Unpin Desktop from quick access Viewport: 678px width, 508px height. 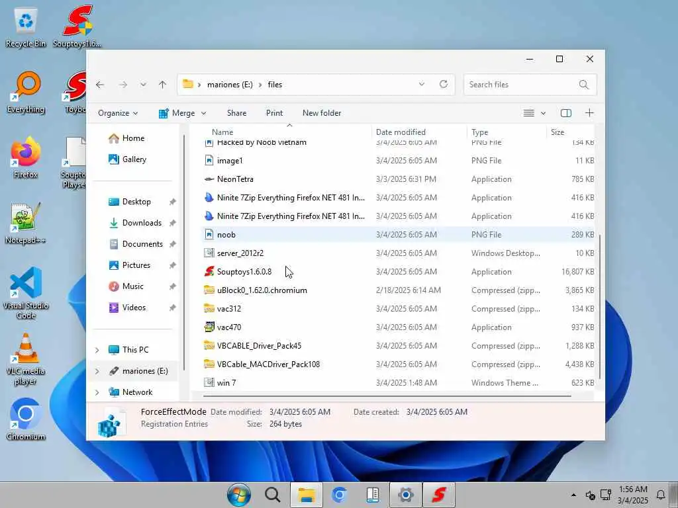(173, 202)
